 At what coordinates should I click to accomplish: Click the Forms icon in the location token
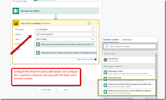pos(38,53)
